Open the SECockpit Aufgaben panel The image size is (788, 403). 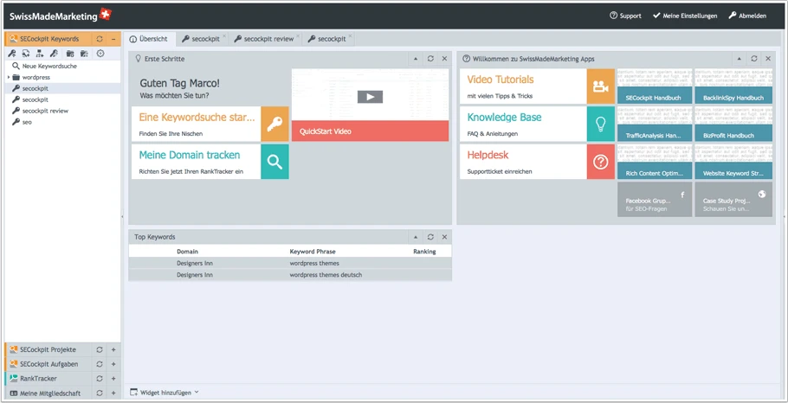coord(48,364)
